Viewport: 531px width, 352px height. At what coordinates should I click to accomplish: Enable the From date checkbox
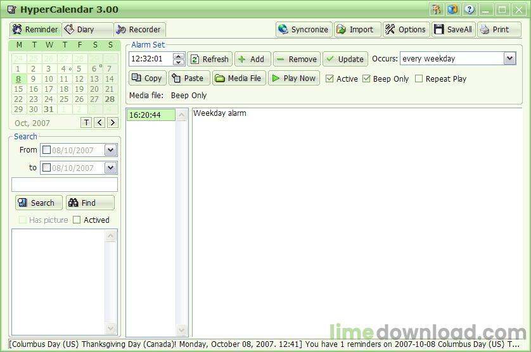pyautogui.click(x=47, y=150)
